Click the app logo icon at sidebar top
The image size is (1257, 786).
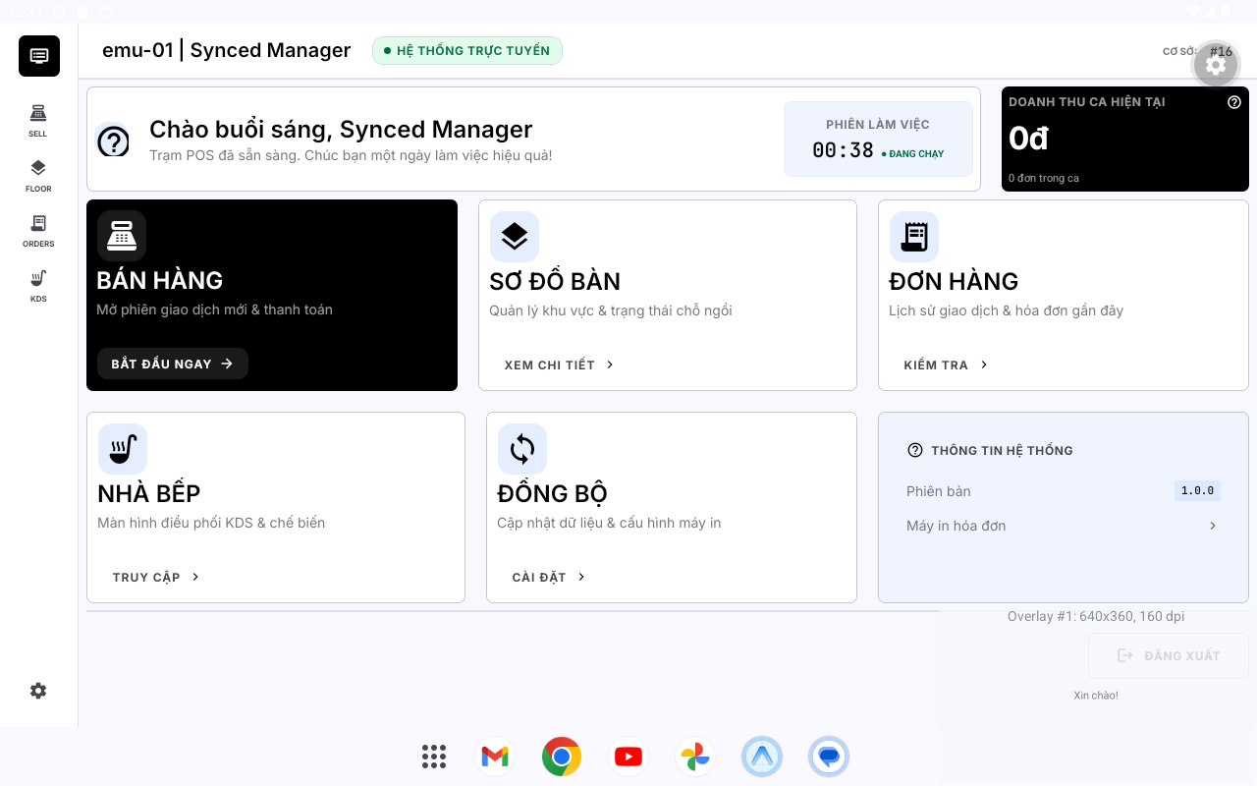tap(39, 56)
